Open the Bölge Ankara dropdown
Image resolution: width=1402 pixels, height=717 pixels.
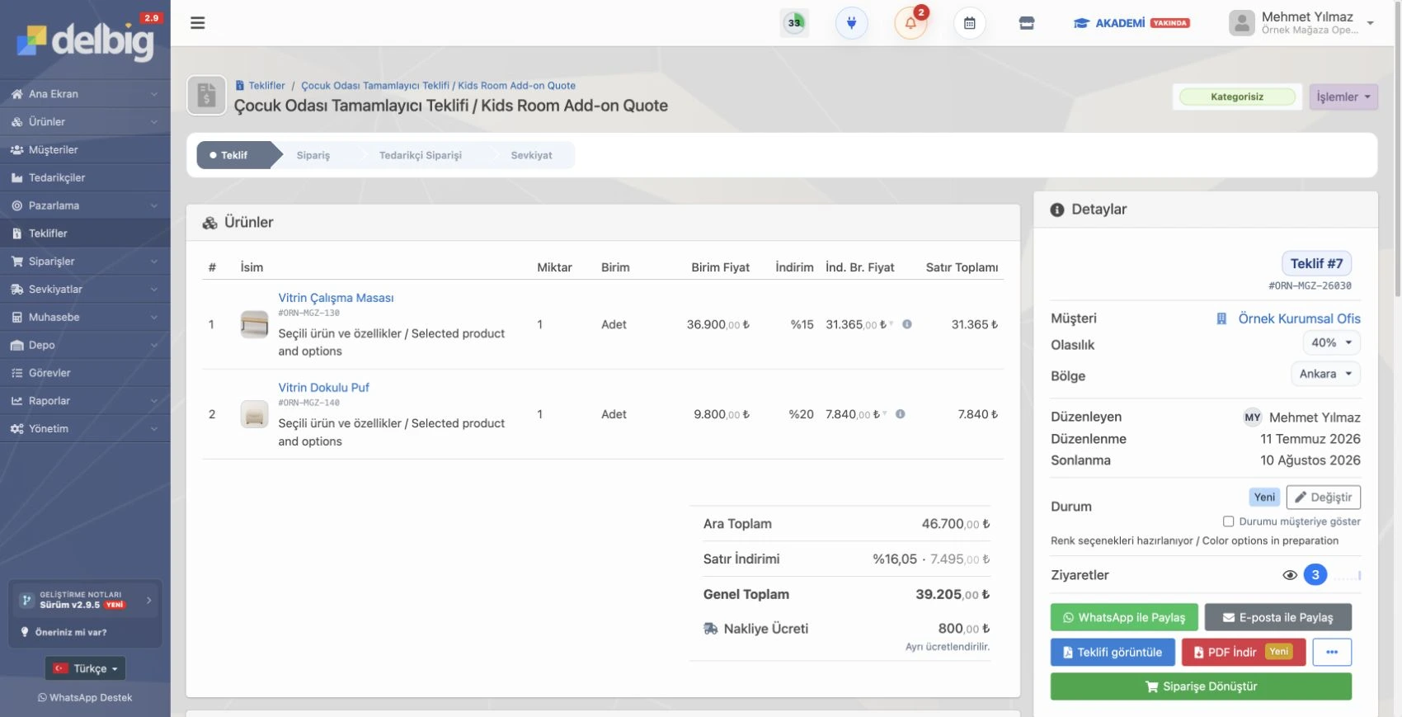pyautogui.click(x=1325, y=374)
